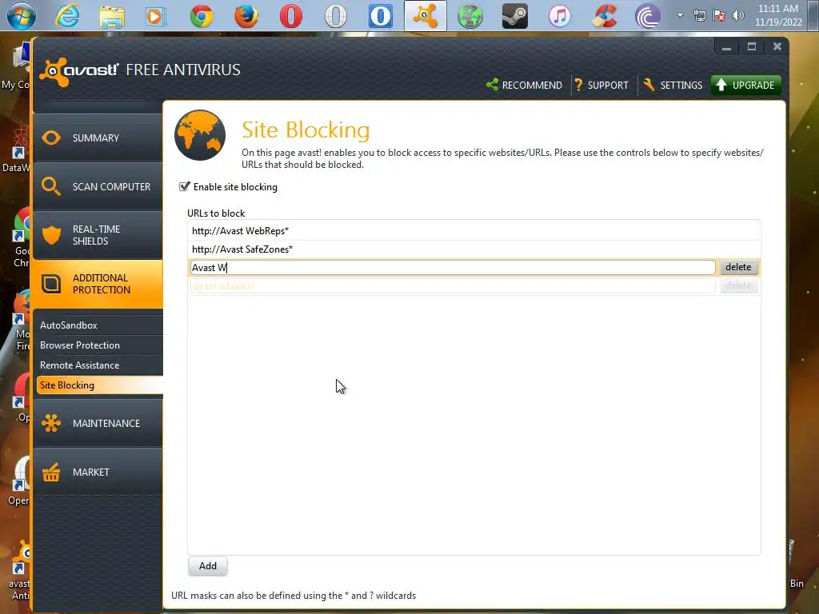819x614 pixels.
Task: Select Site Blocking submenu item
Action: point(98,385)
